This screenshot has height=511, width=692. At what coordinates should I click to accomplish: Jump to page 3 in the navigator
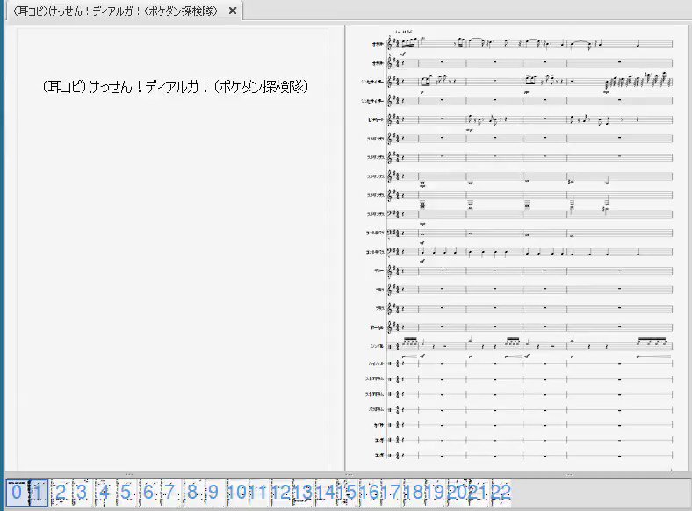tap(82, 492)
